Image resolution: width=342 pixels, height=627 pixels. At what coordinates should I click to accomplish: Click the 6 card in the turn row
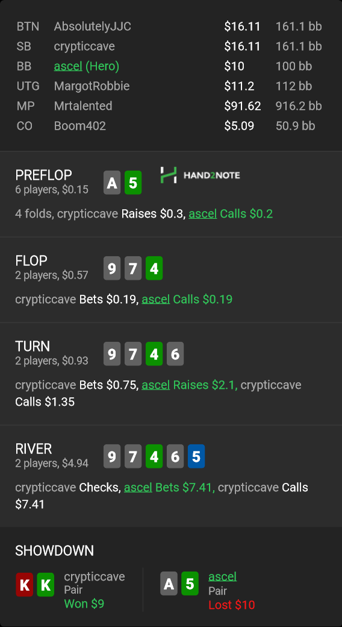click(175, 354)
